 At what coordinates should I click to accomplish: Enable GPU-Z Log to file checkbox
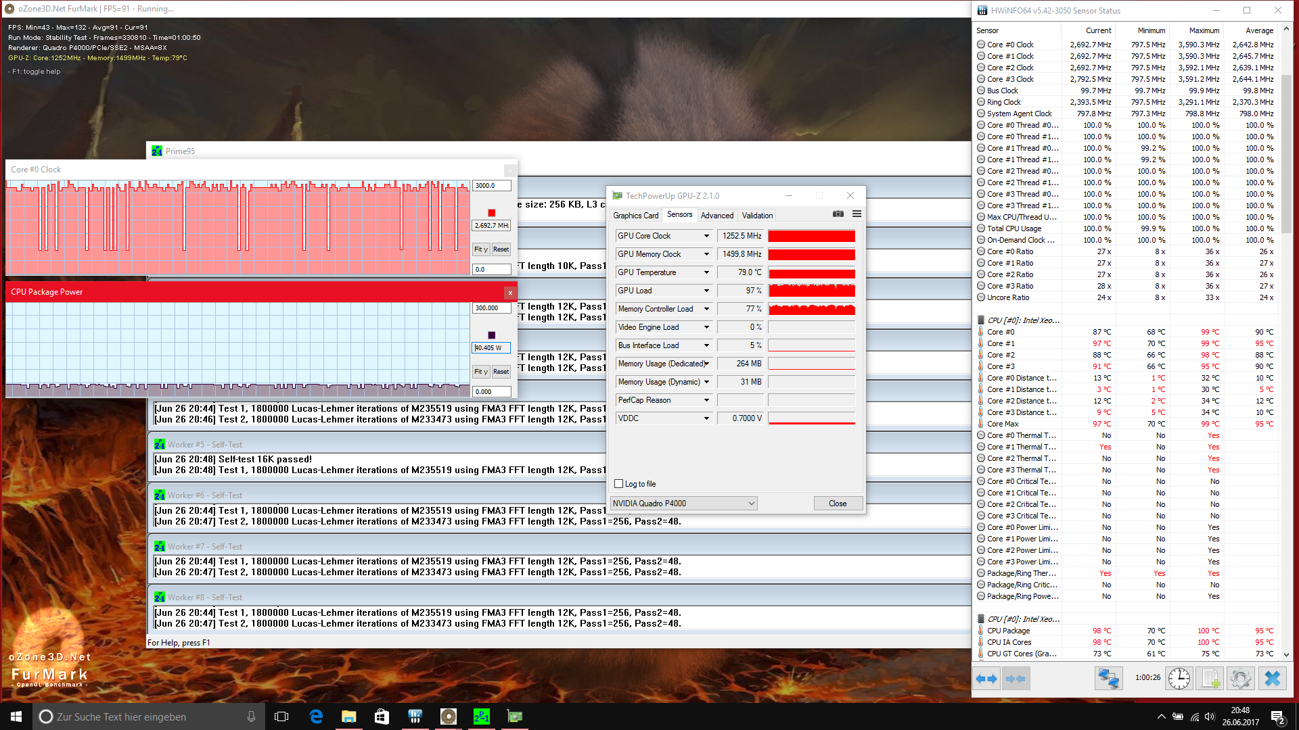click(x=618, y=484)
